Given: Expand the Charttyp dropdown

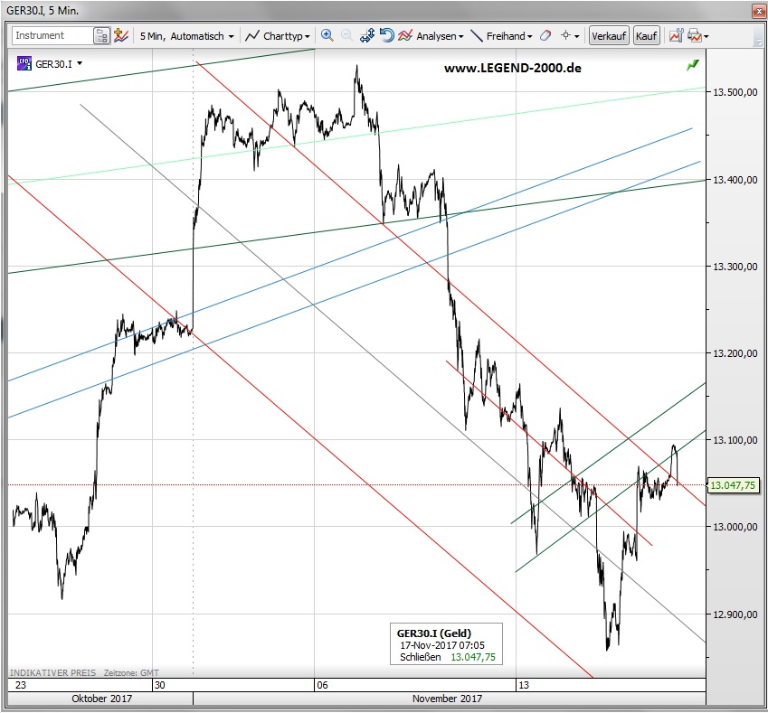Looking at the screenshot, I should tap(279, 36).
